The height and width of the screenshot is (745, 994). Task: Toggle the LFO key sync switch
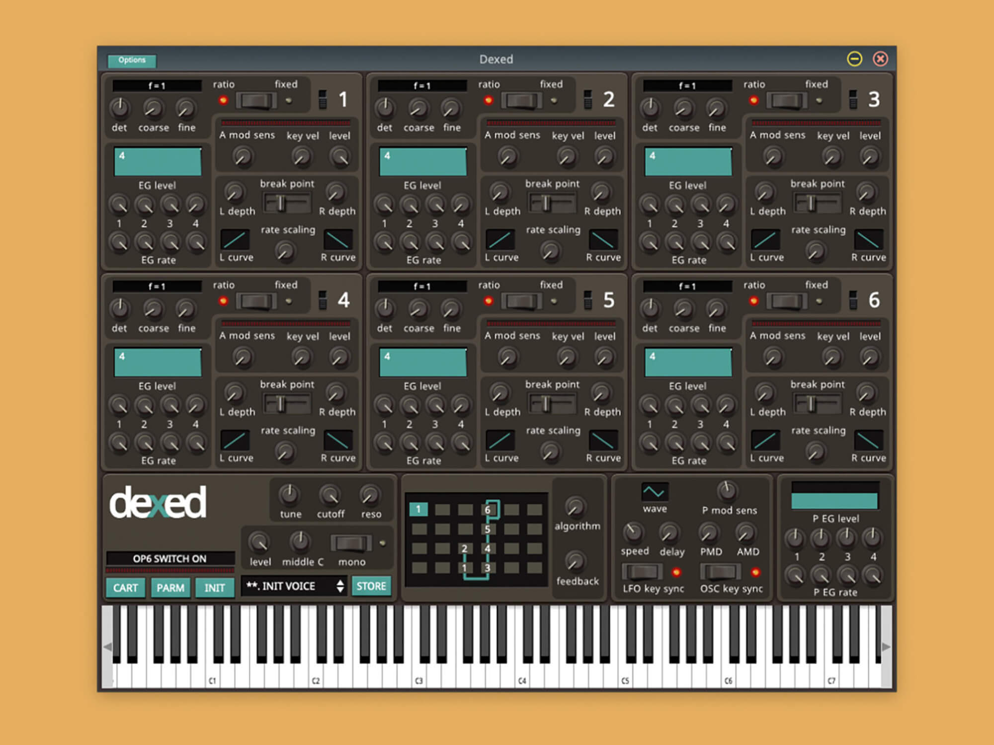tap(642, 572)
